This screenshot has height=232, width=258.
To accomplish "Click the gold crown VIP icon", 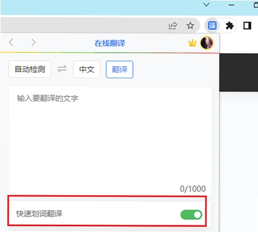I will (192, 43).
